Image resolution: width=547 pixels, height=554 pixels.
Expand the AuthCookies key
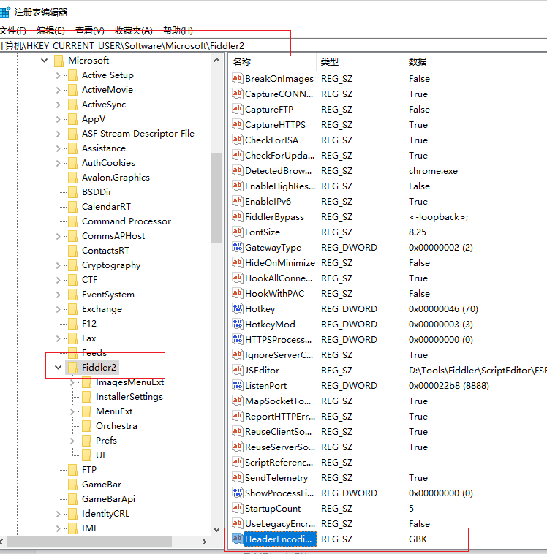(x=59, y=163)
